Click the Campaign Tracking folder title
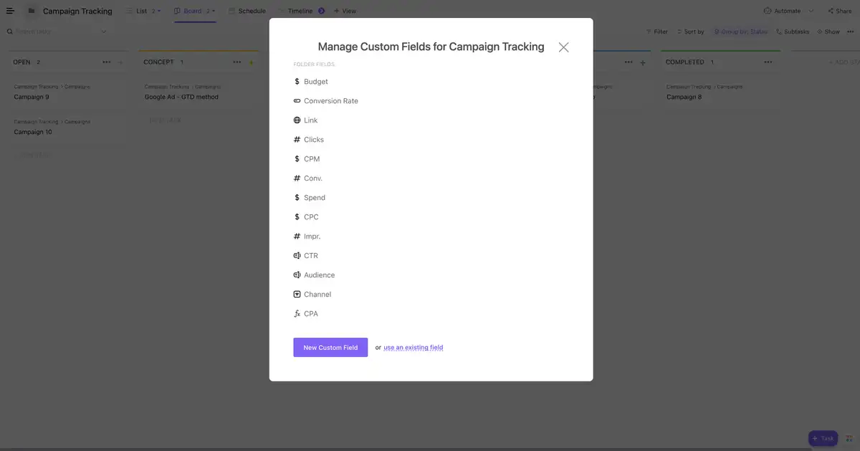860x451 pixels. point(77,11)
